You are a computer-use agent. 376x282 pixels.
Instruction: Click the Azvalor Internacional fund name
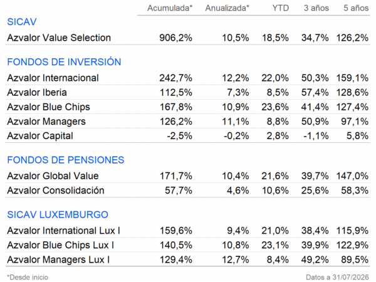(53, 78)
